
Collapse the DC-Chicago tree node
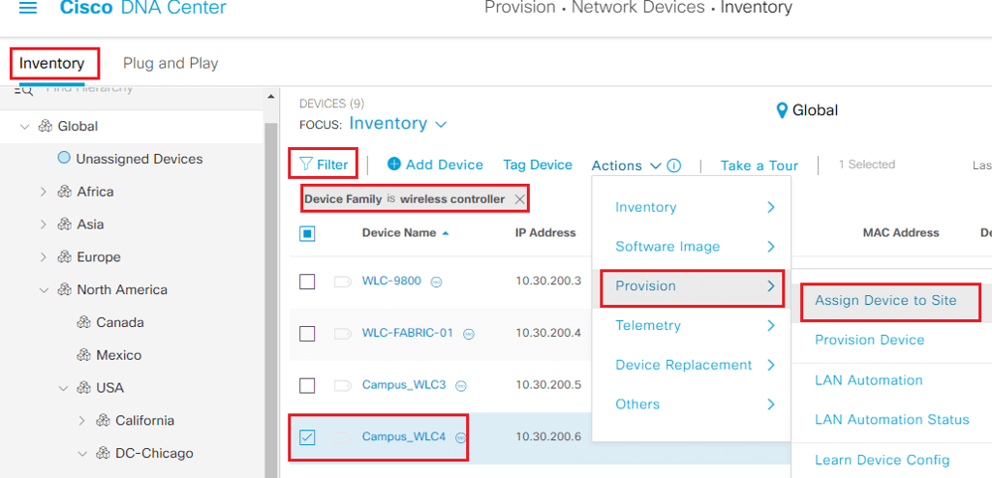(x=82, y=454)
